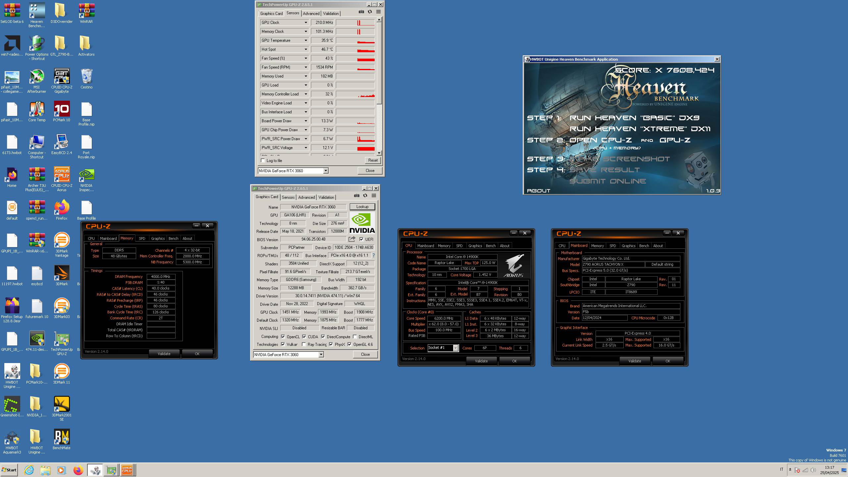Open GPU selector dropdown in Graphics Card window
This screenshot has width=848, height=477.
[321, 354]
